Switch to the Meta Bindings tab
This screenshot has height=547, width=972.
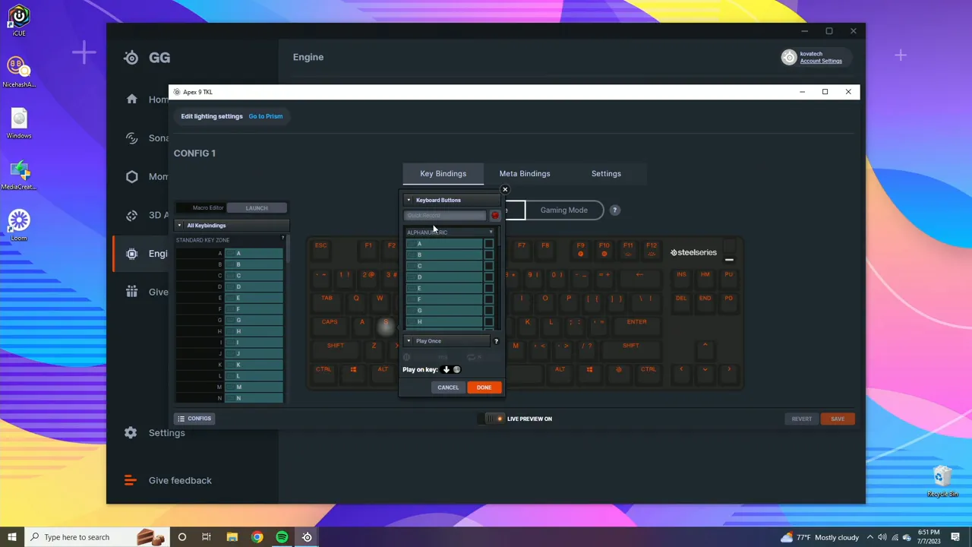(x=525, y=173)
